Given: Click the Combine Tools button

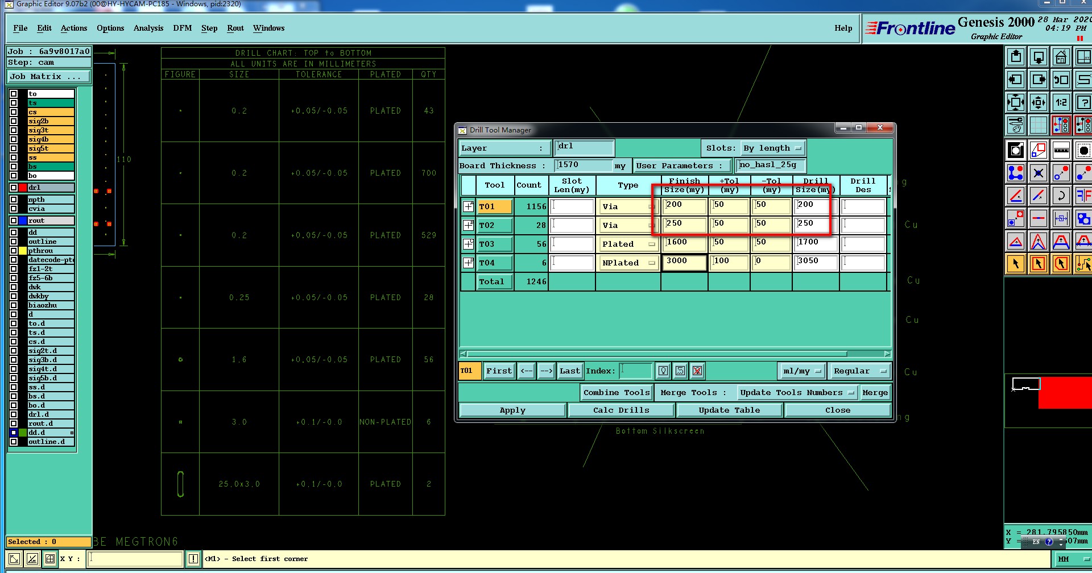Looking at the screenshot, I should (617, 393).
